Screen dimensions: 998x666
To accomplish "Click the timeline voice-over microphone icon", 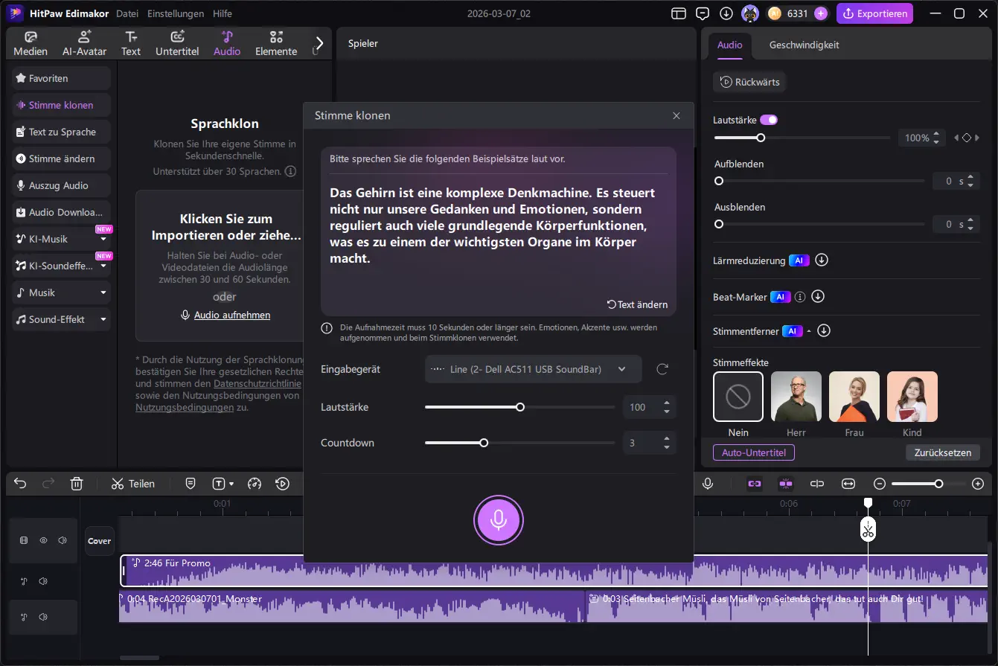I will click(708, 484).
